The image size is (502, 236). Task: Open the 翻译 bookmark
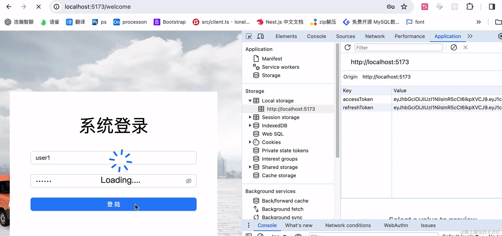(76, 22)
